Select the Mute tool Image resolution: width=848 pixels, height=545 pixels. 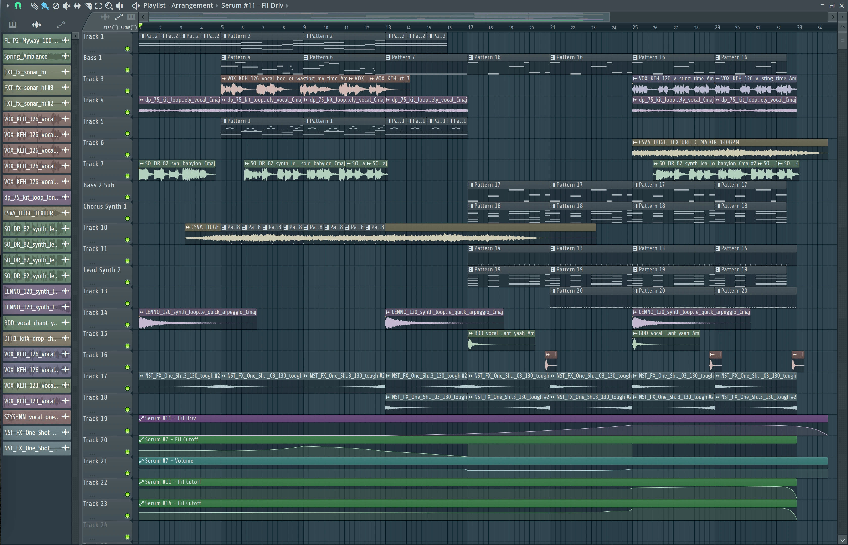66,6
